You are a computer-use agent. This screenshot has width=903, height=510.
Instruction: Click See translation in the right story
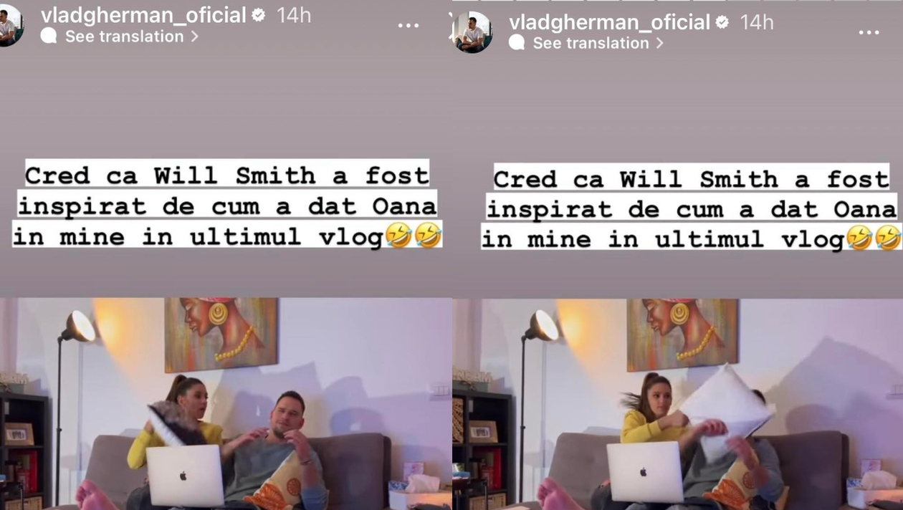591,43
